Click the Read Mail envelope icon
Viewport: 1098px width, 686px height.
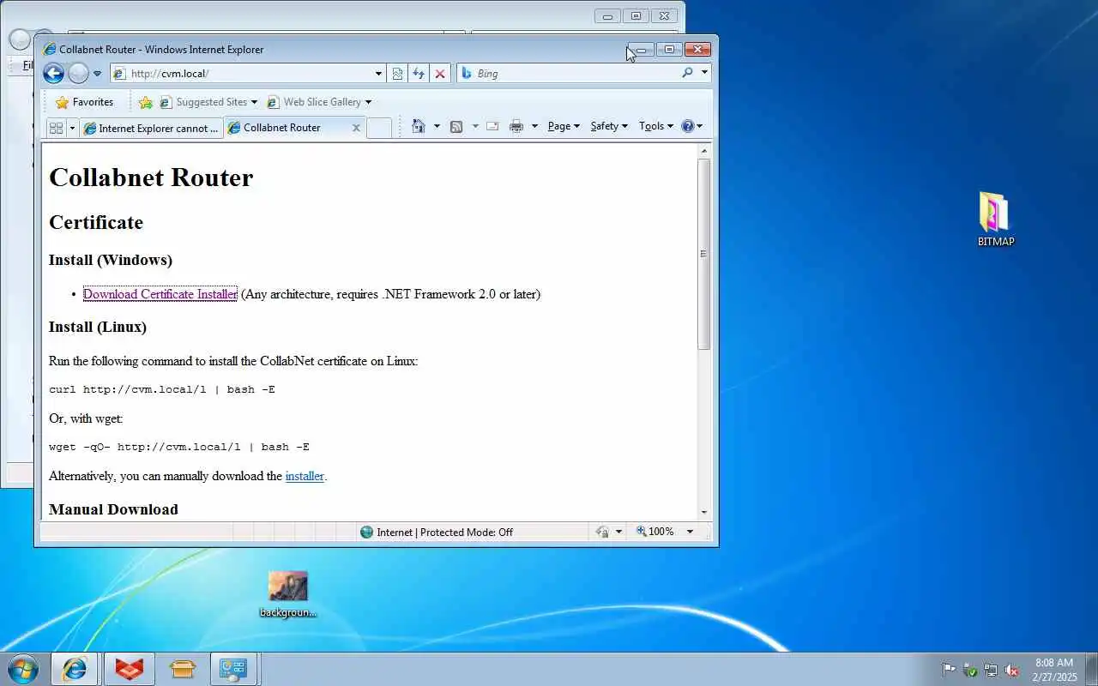pyautogui.click(x=492, y=126)
